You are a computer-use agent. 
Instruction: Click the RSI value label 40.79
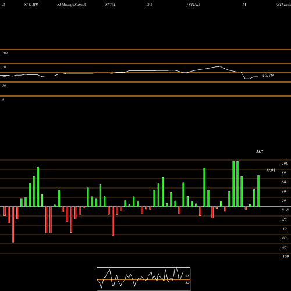(x=268, y=76)
